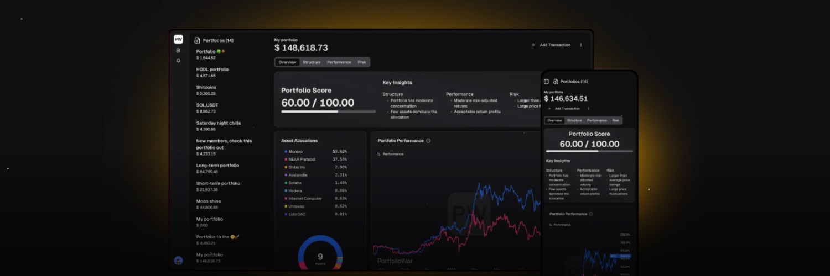Click the Solana 1.48% row
The image size is (830, 276).
click(315, 183)
